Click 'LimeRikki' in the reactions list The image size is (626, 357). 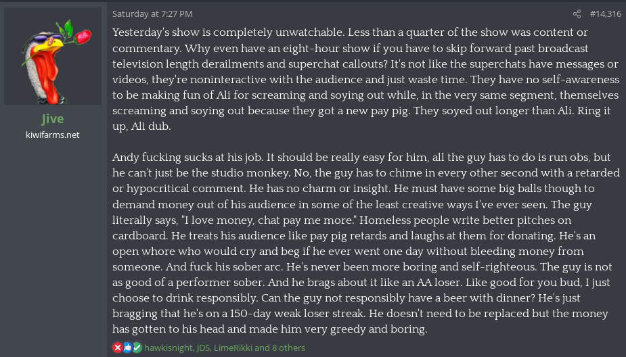click(x=235, y=348)
